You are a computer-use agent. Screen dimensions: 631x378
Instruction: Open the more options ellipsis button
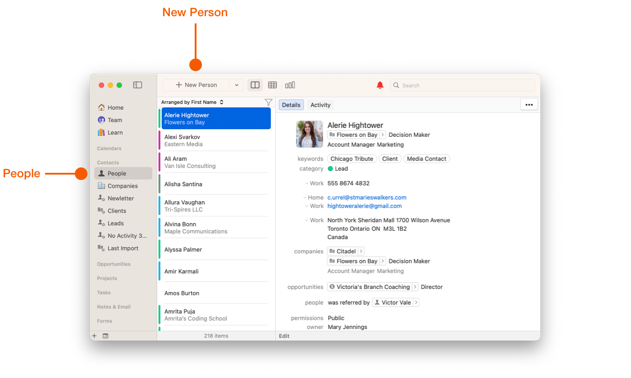(529, 105)
